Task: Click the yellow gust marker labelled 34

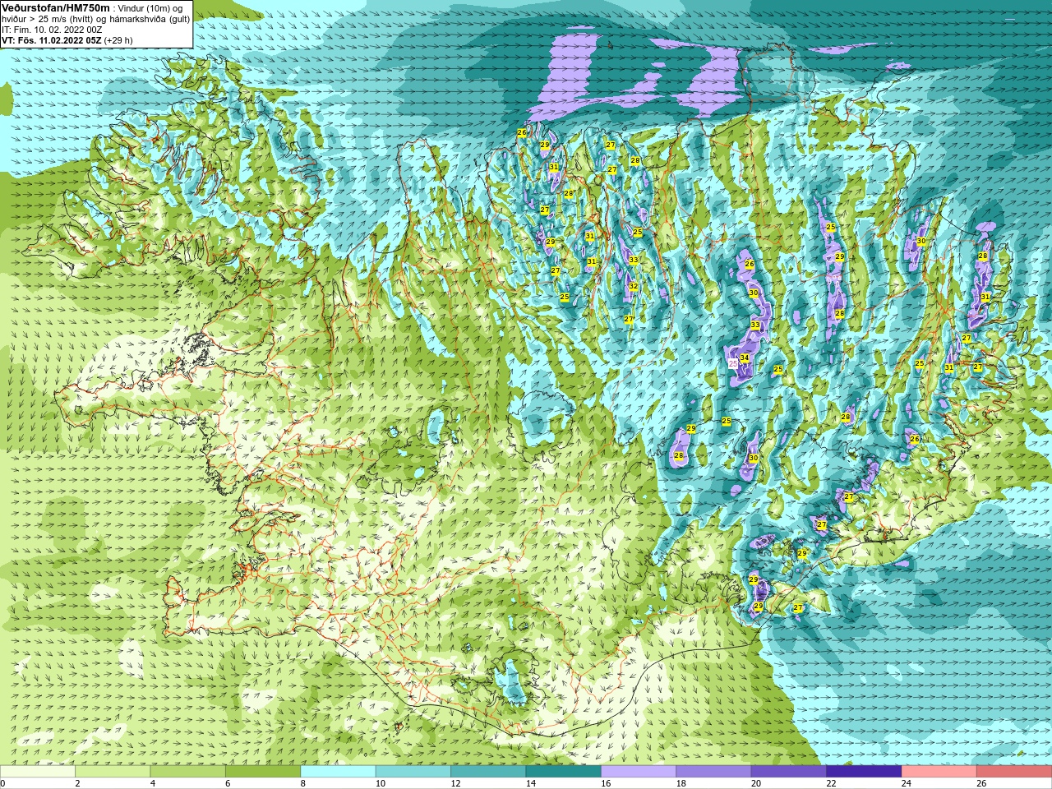Action: click(745, 358)
